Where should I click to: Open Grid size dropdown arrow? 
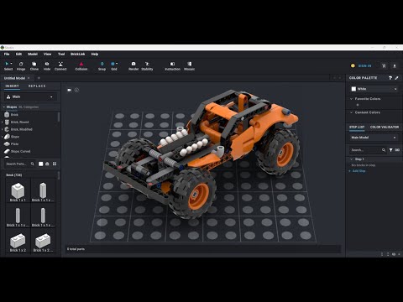(x=117, y=64)
